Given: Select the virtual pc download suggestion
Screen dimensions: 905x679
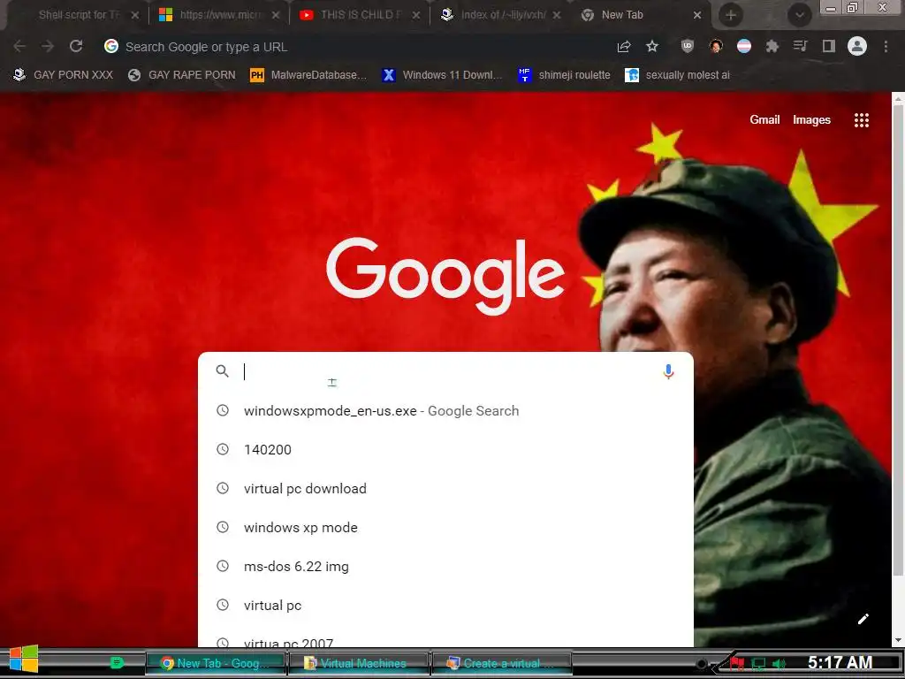Looking at the screenshot, I should click(x=445, y=488).
